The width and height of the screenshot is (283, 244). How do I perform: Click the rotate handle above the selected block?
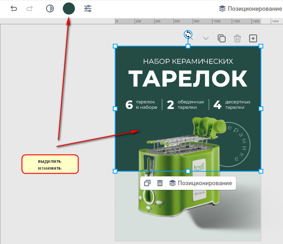click(x=188, y=34)
